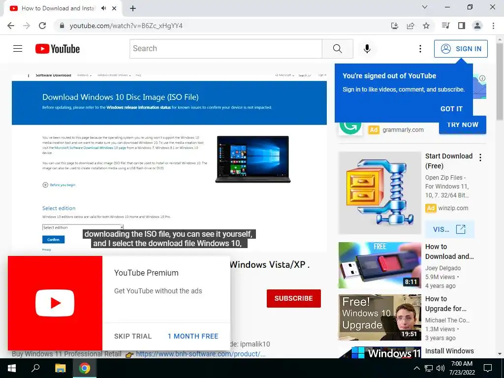
Task: Click SUBSCRIBE button
Action: [x=293, y=298]
